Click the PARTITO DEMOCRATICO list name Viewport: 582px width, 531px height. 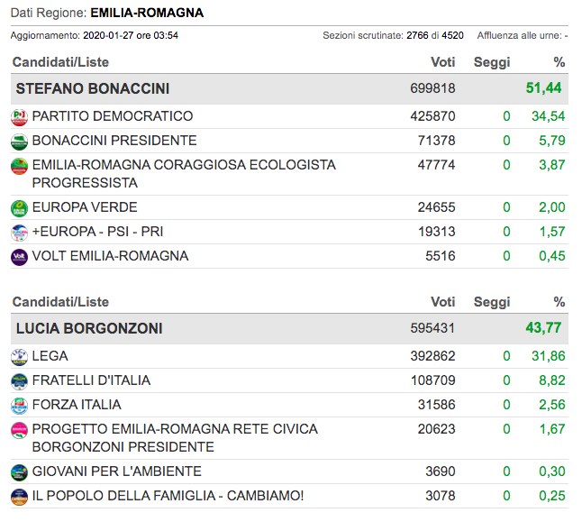coord(113,116)
